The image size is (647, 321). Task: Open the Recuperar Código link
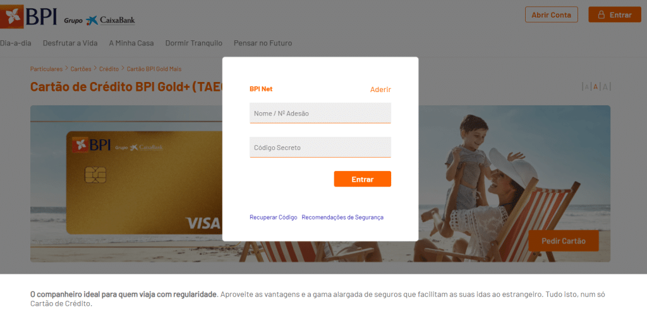[x=273, y=217]
